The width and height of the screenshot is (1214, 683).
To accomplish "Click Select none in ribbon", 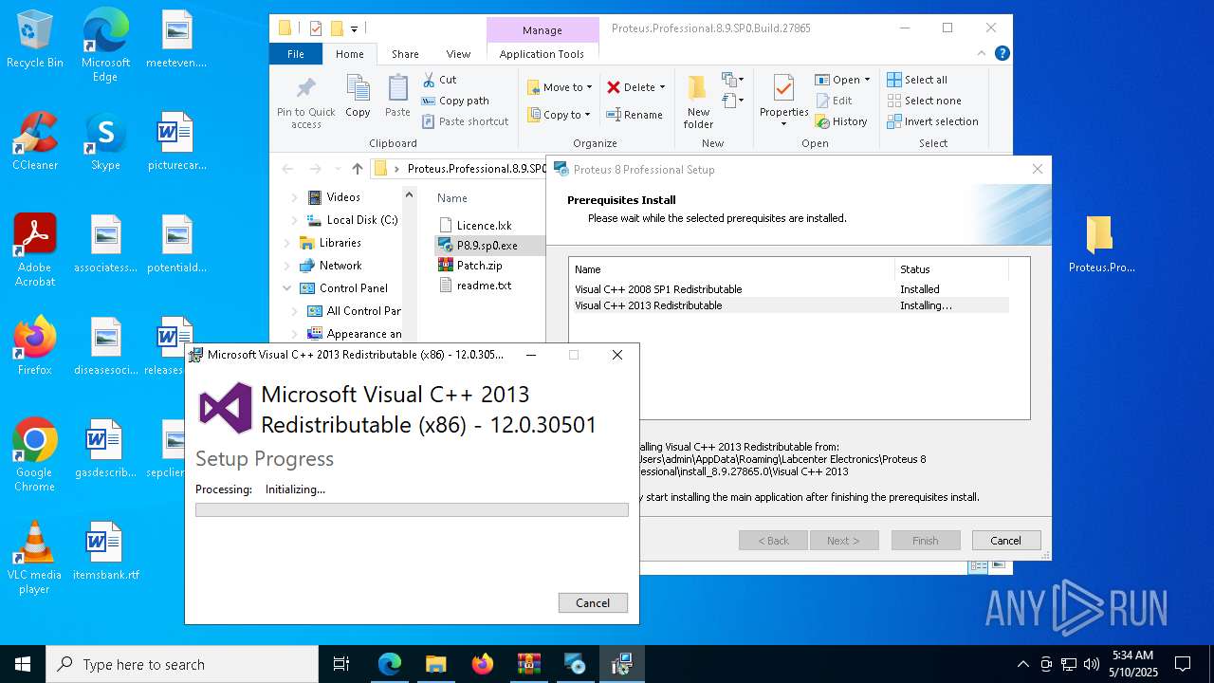I will click(x=924, y=101).
